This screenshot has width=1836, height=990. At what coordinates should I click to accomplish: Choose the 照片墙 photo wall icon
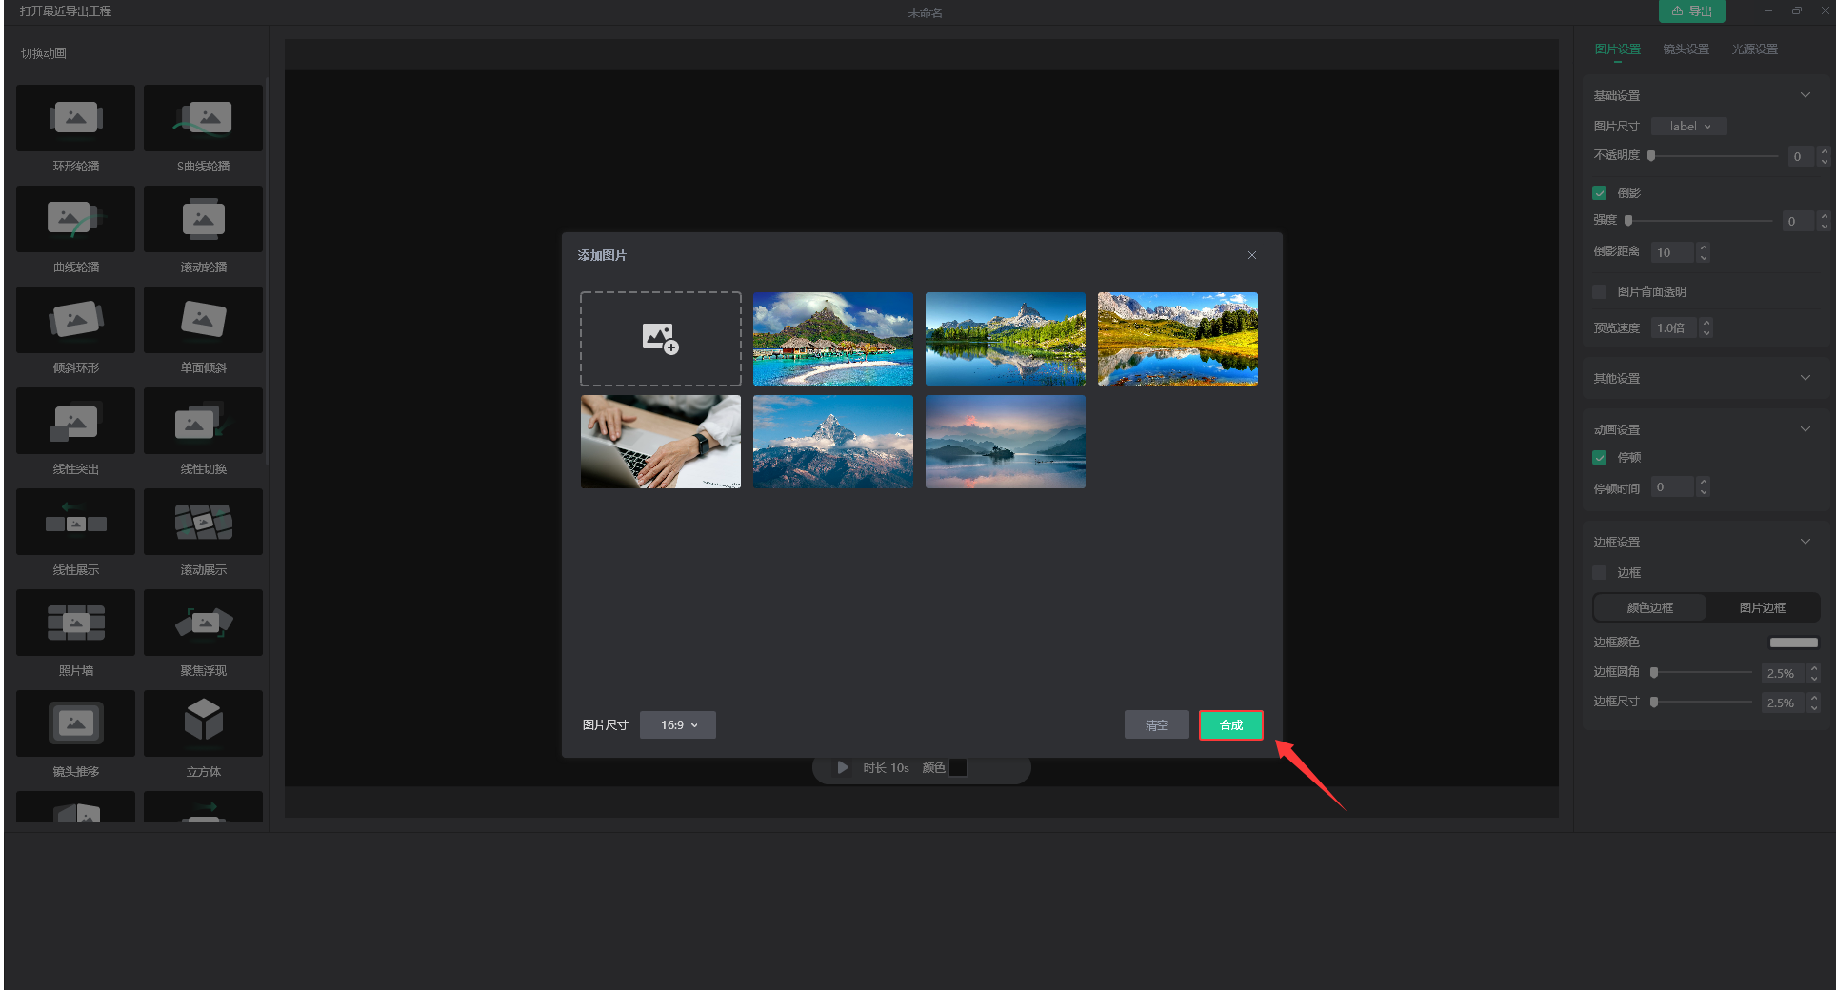[x=75, y=623]
